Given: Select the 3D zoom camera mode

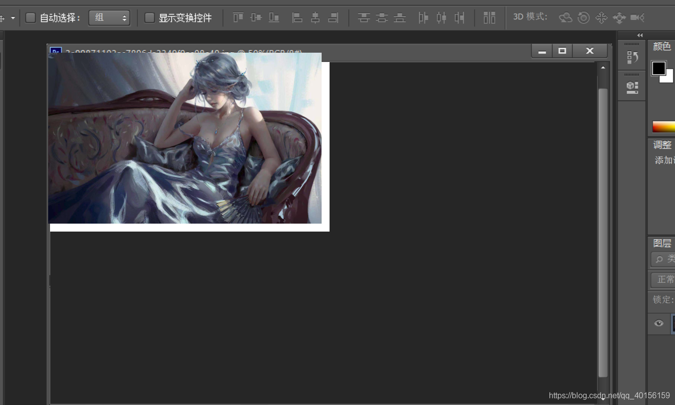Looking at the screenshot, I should coord(637,18).
